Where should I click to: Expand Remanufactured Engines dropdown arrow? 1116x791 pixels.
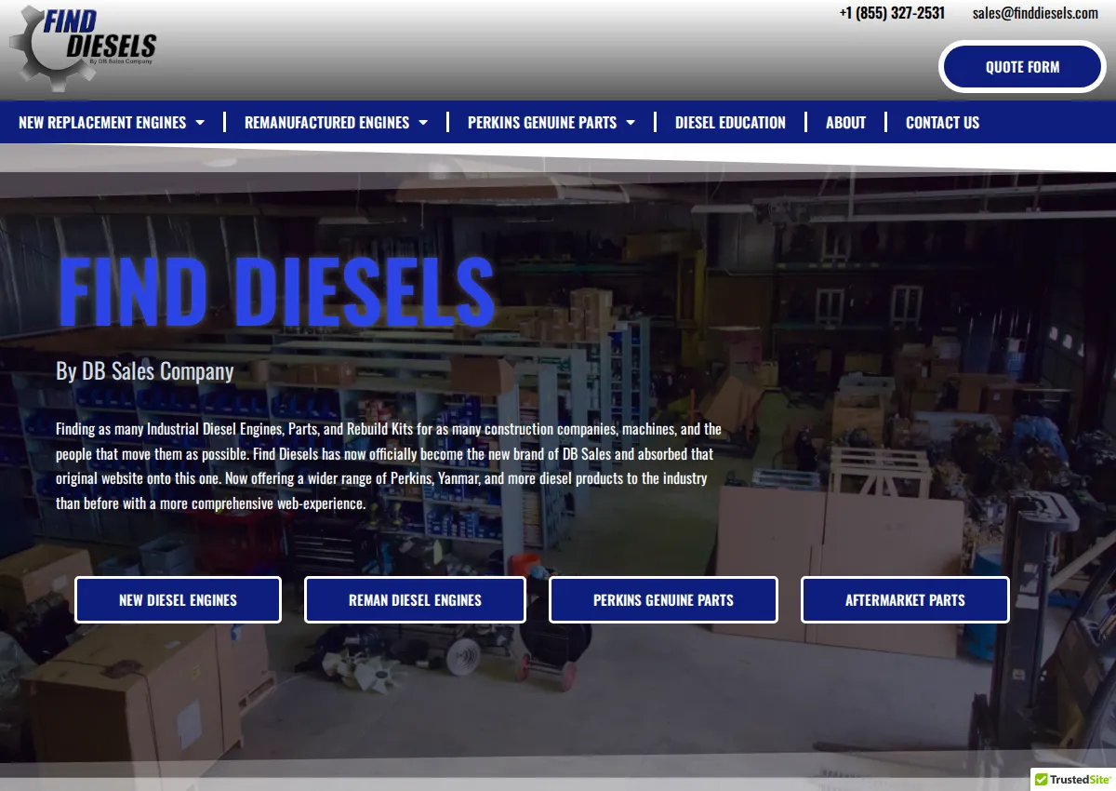(423, 123)
